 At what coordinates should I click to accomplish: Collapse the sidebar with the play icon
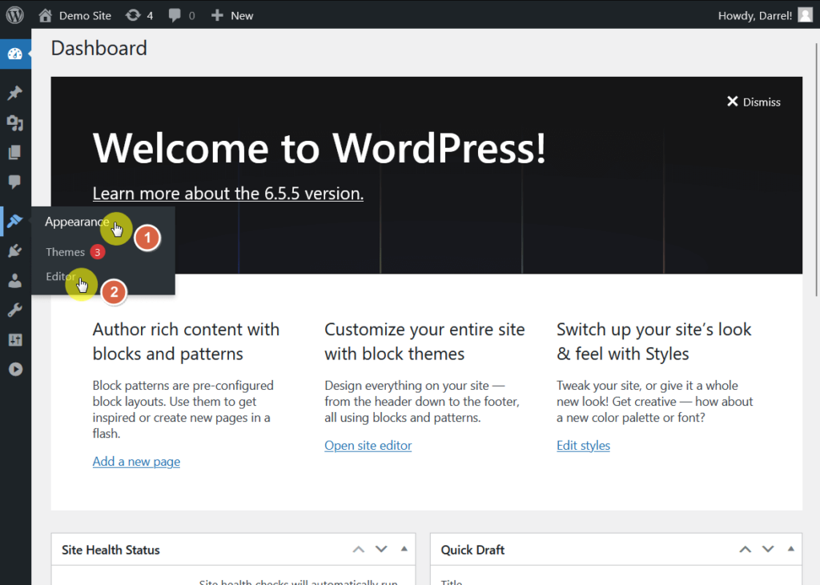pyautogui.click(x=15, y=369)
